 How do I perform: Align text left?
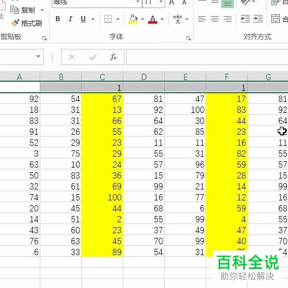202,19
